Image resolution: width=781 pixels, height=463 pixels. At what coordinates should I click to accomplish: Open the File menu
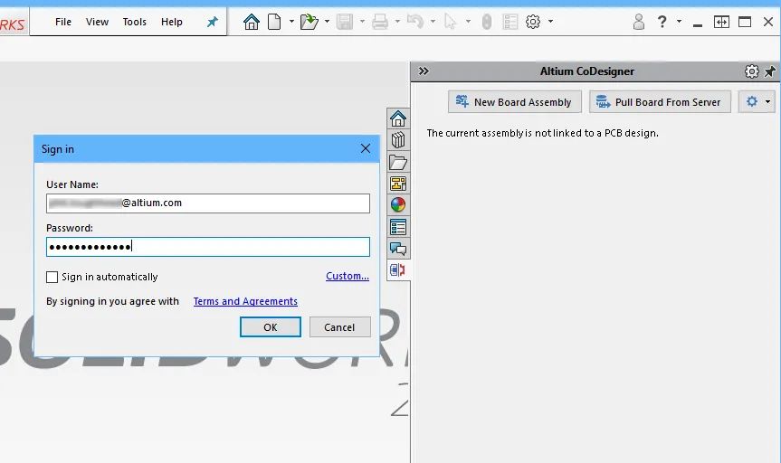(x=63, y=22)
